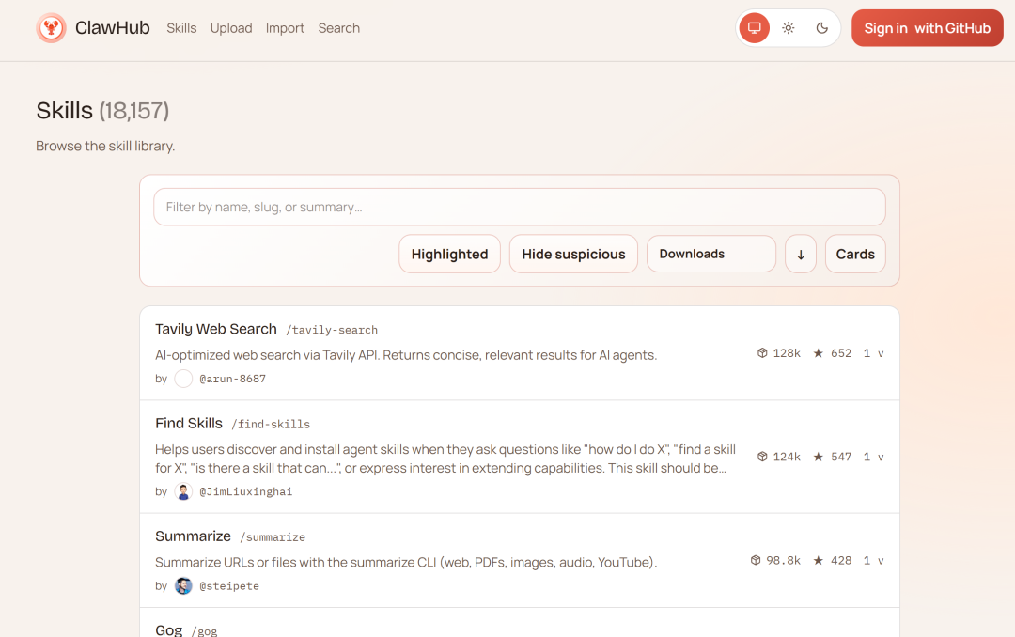Toggle the Hide suspicious filter
This screenshot has height=637, width=1015.
(573, 254)
